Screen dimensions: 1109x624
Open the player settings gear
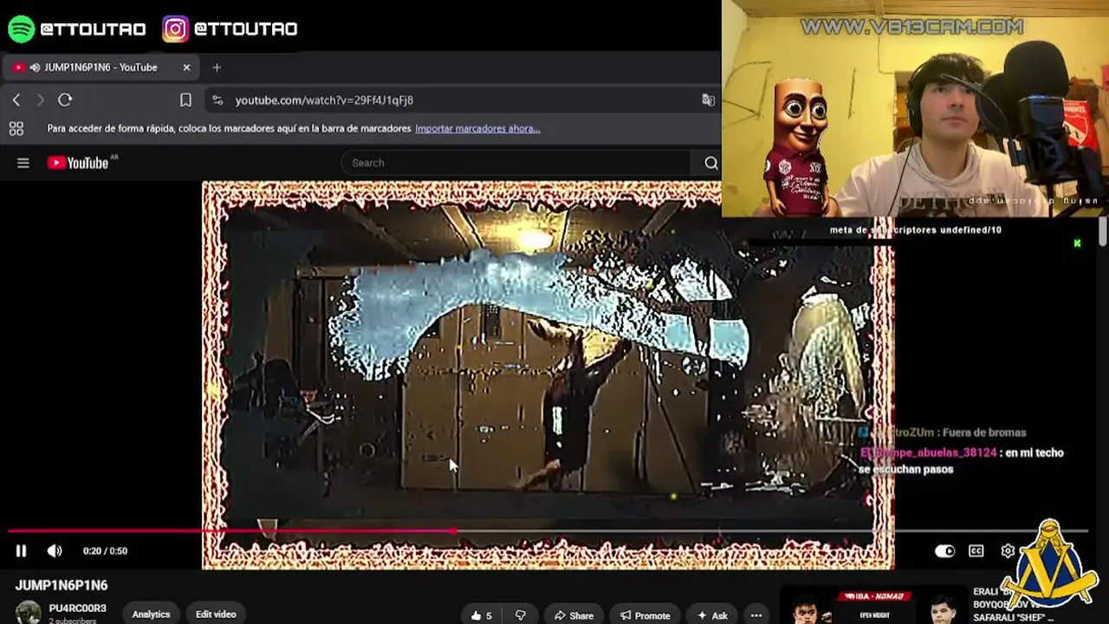1008,551
